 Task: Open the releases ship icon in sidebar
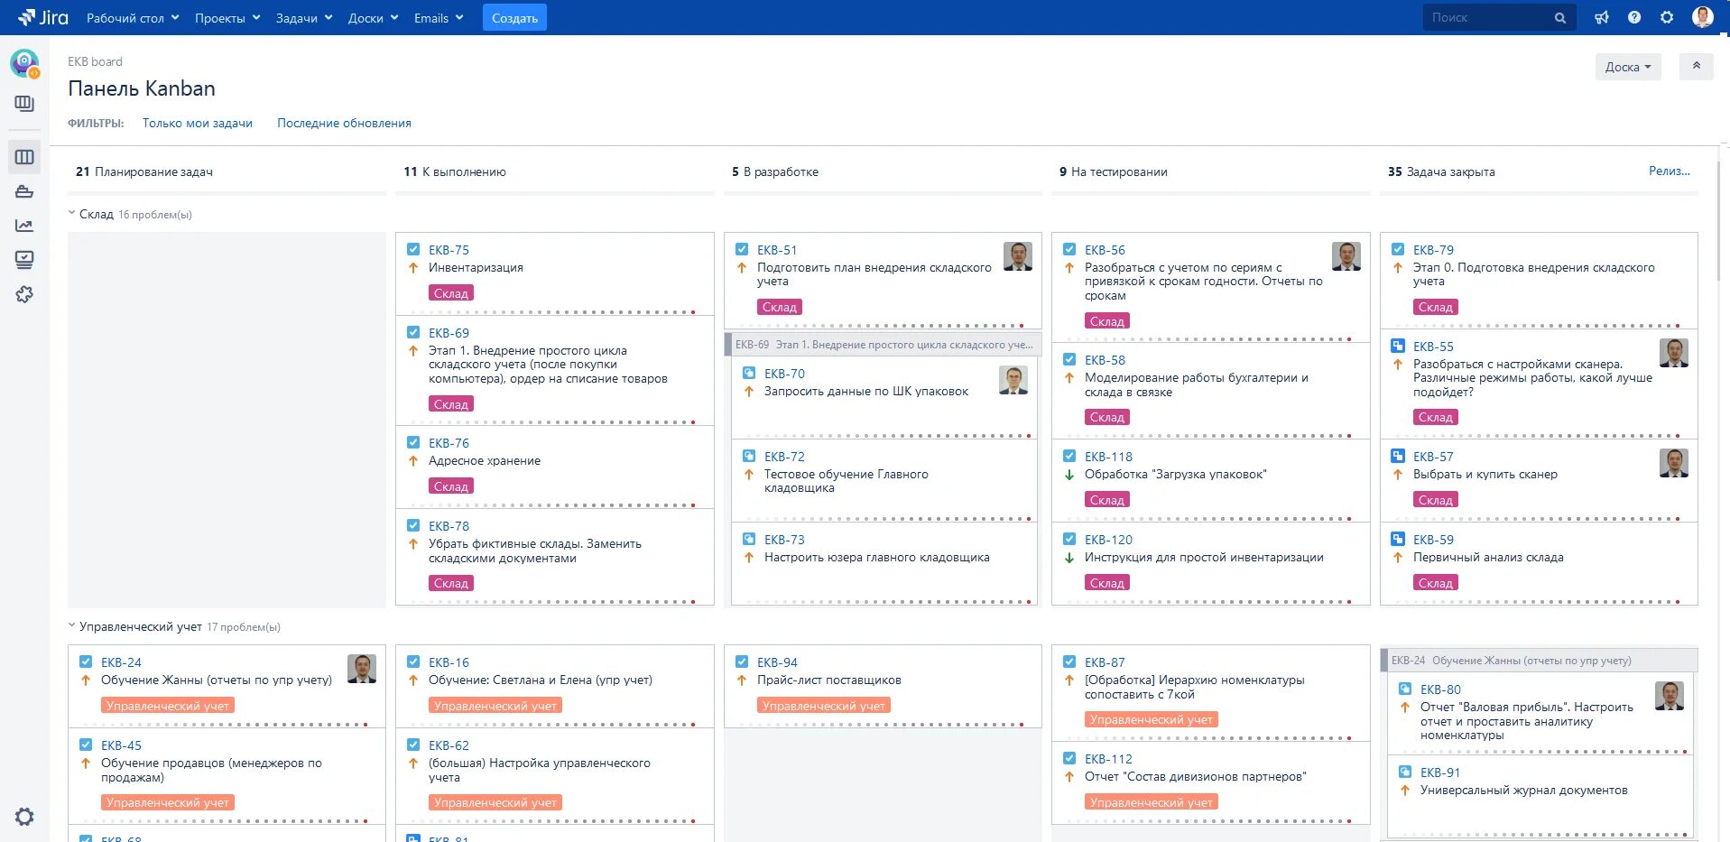point(24,191)
